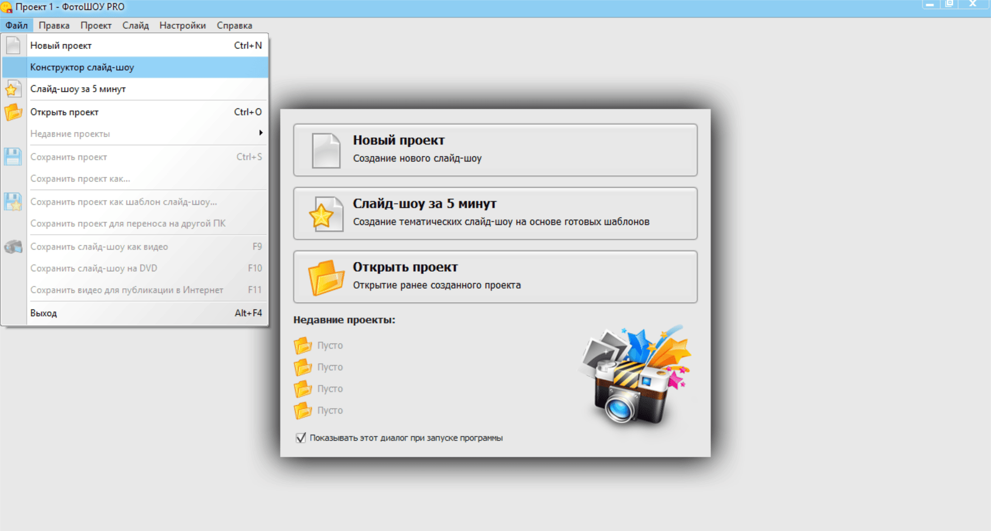Image resolution: width=991 pixels, height=531 pixels.
Task: Open the Проект menu
Action: pyautogui.click(x=96, y=25)
